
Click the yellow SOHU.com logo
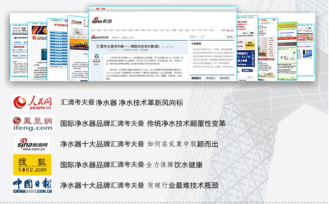32,165
